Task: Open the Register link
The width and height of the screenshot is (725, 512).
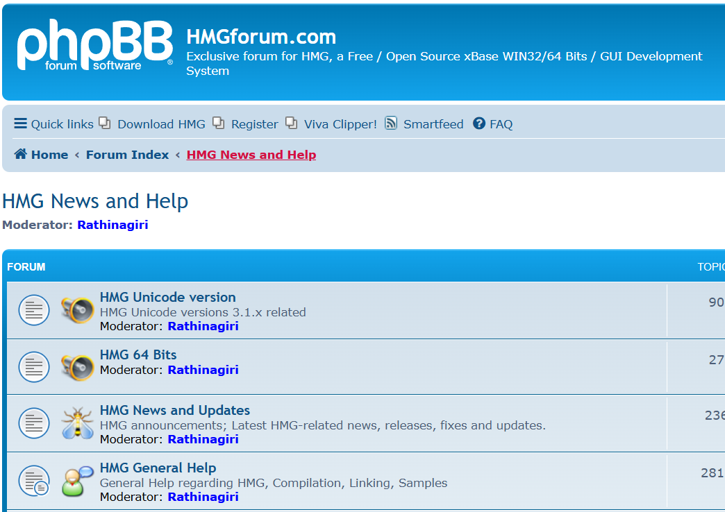Action: click(254, 124)
